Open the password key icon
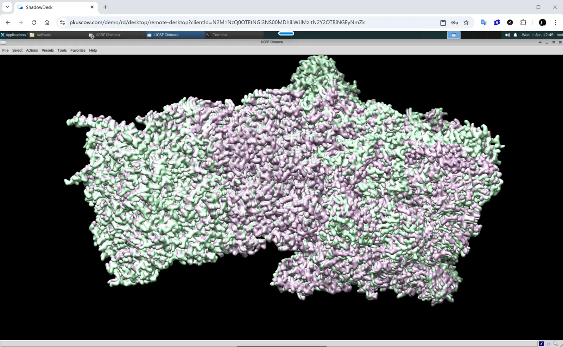The image size is (563, 347). pyautogui.click(x=455, y=22)
